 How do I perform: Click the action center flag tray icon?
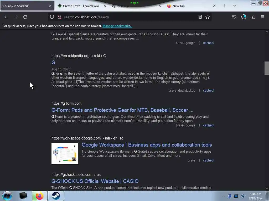[230, 196]
